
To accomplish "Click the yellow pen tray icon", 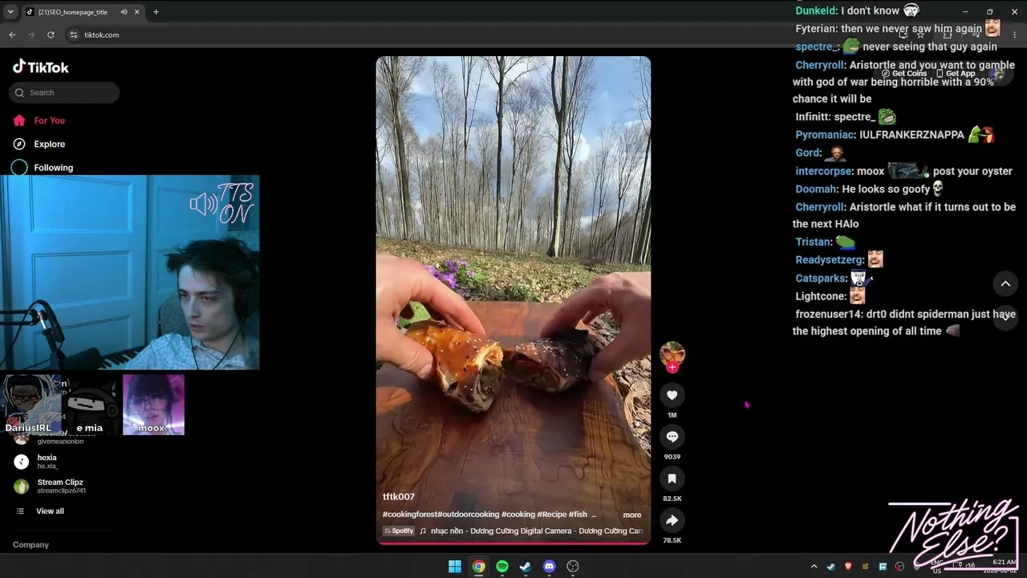I will pos(865,567).
